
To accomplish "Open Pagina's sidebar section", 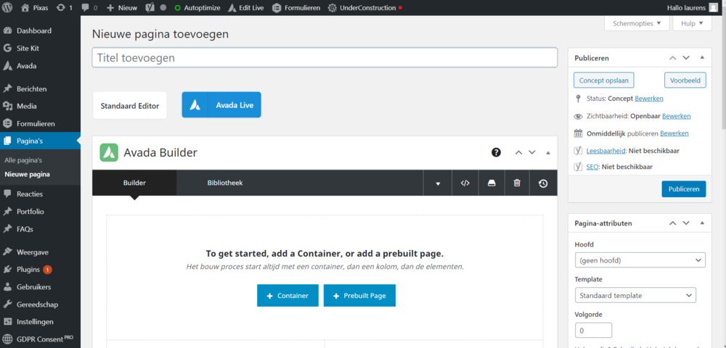I will click(x=40, y=141).
